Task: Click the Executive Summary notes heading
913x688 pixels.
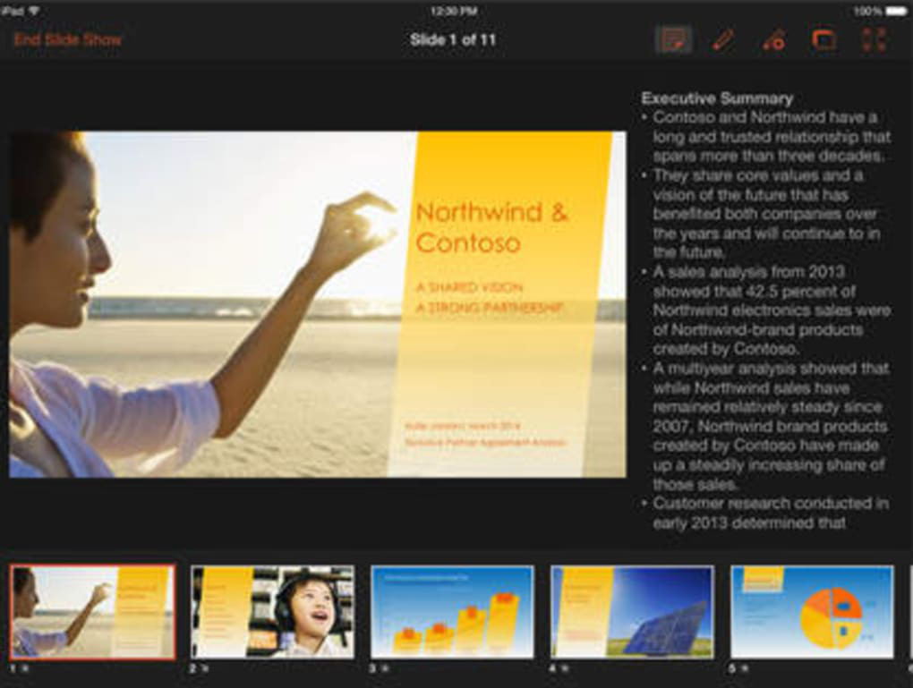Action: coord(717,98)
